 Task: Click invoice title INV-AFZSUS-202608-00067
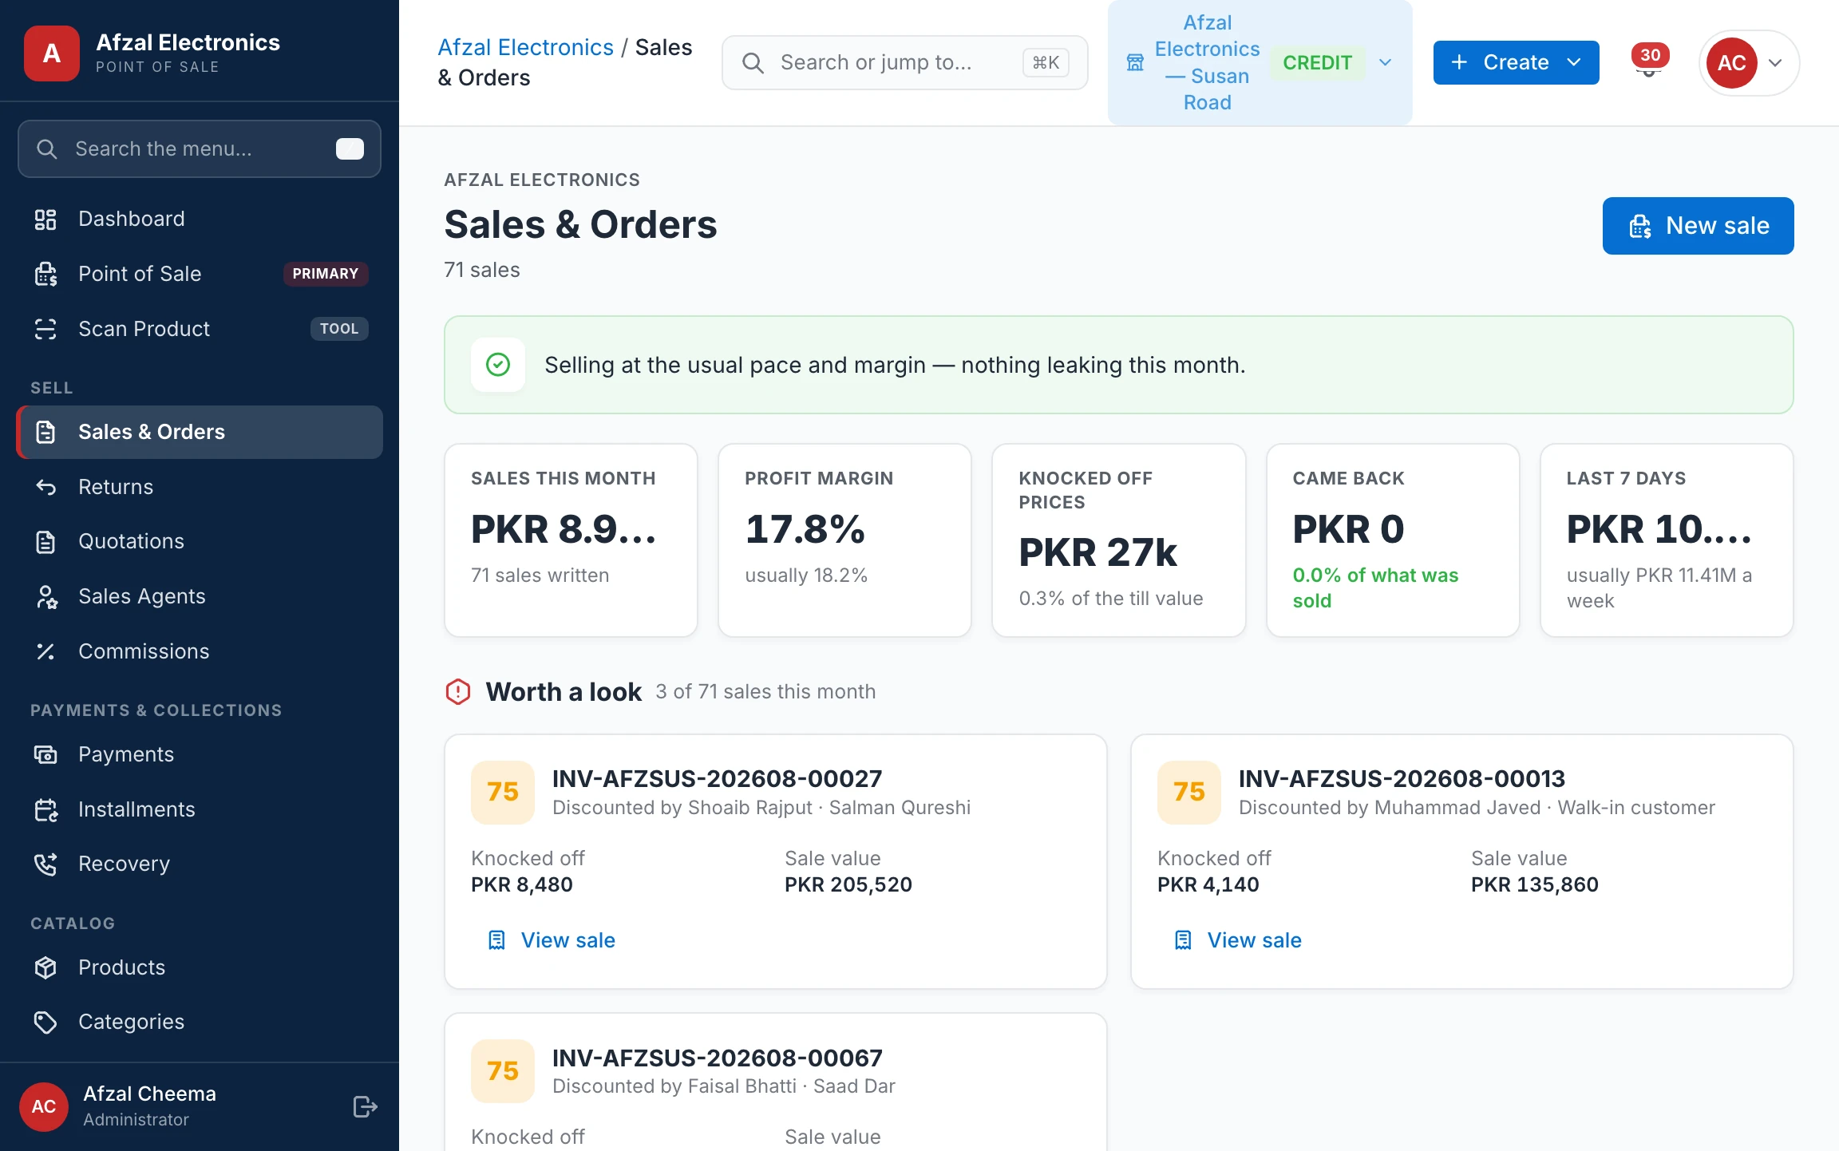pos(718,1058)
